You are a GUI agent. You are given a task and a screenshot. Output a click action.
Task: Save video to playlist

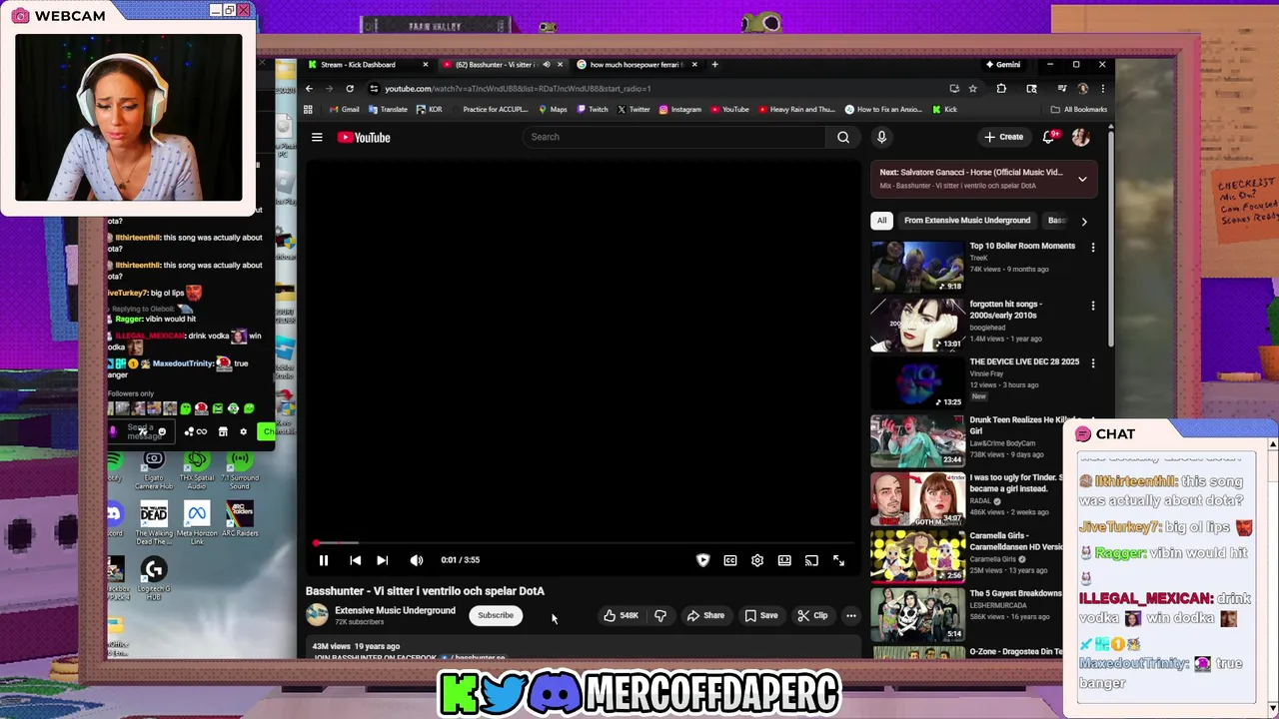pos(761,615)
